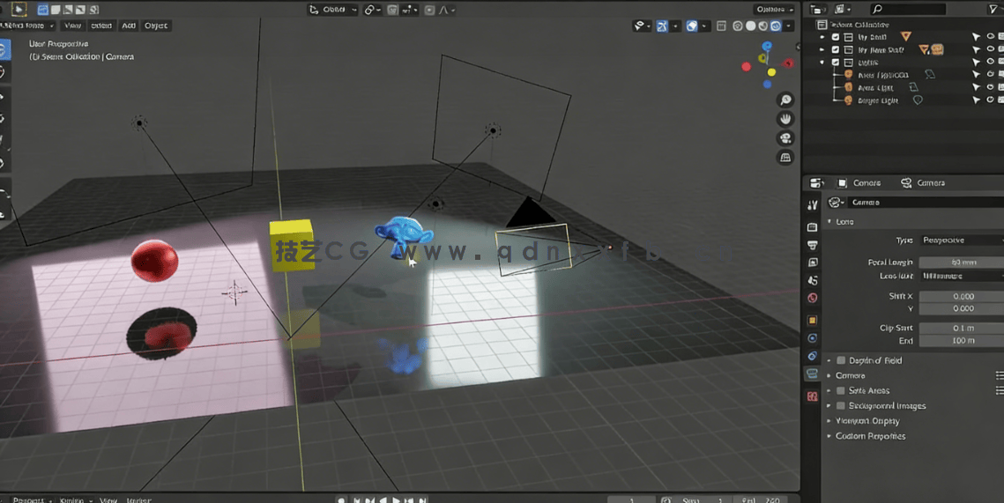This screenshot has width=1004, height=503.
Task: Open the Render properties tab icon
Action: tap(812, 227)
